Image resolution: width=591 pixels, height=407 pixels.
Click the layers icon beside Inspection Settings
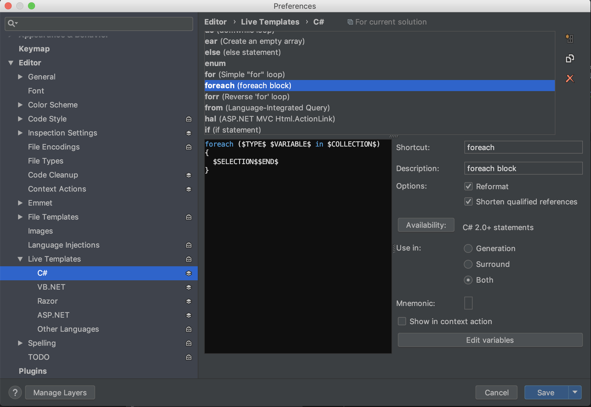coord(189,133)
